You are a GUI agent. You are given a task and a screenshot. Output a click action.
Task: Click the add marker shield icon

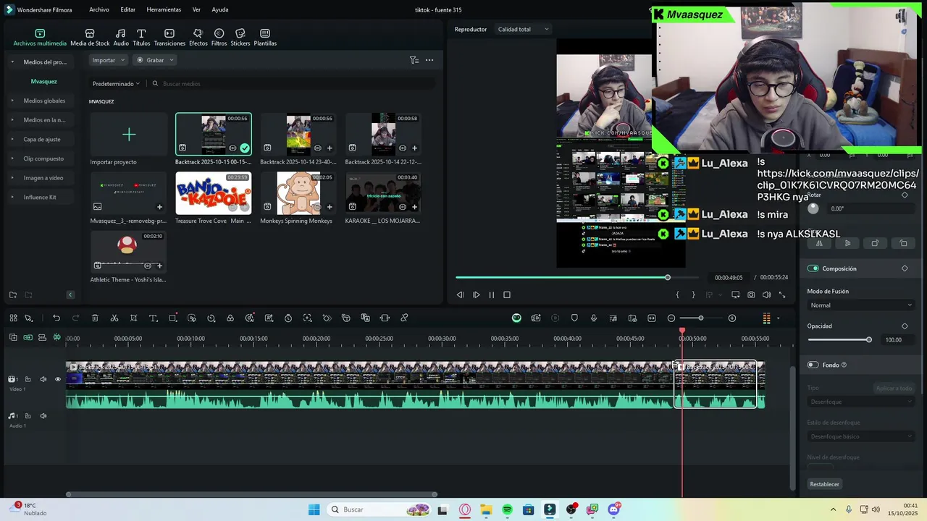coord(574,318)
